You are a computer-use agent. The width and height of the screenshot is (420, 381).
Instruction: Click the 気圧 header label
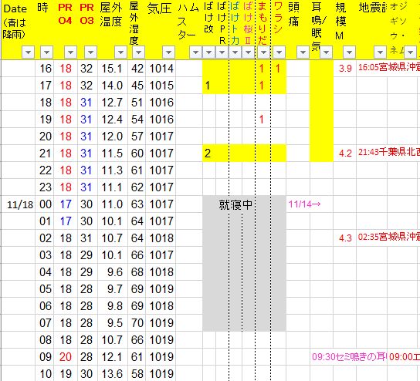pos(159,8)
